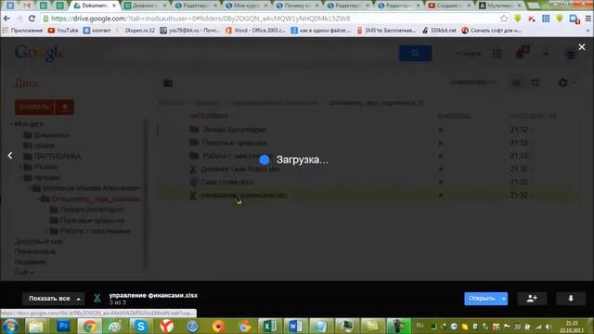Open the dropdown arrow beside 'Открыть'

504,299
